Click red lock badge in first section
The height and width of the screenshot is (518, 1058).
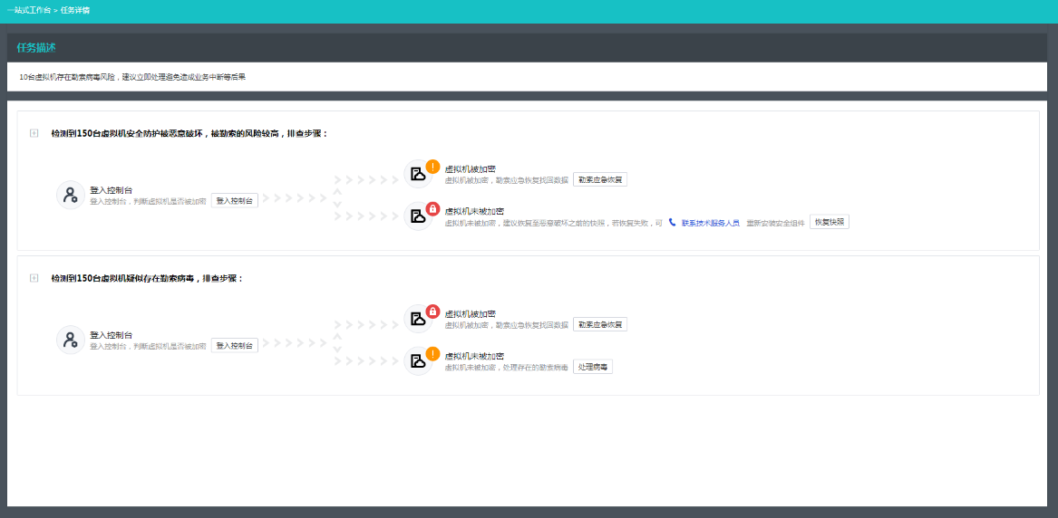click(432, 208)
